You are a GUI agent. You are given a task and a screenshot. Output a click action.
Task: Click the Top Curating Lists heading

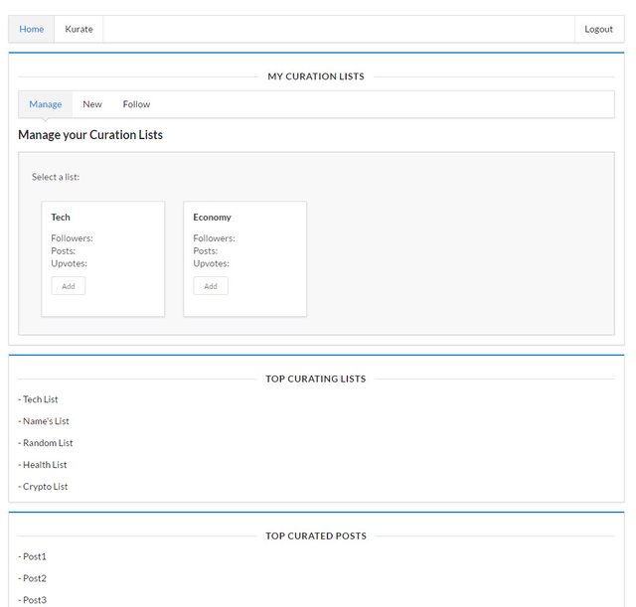(x=316, y=379)
